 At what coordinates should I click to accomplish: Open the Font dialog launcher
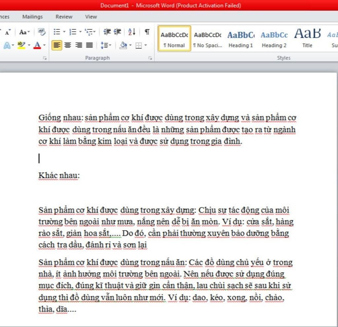[x=45, y=58]
